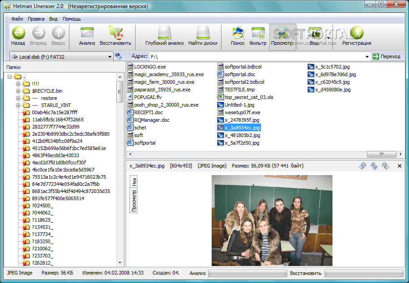
Task: Open the Помощь menu
Action: [72, 19]
